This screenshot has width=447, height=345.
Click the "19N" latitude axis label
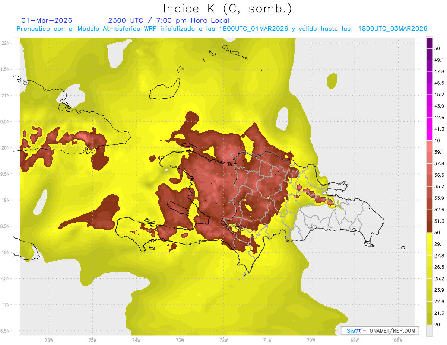[6, 200]
